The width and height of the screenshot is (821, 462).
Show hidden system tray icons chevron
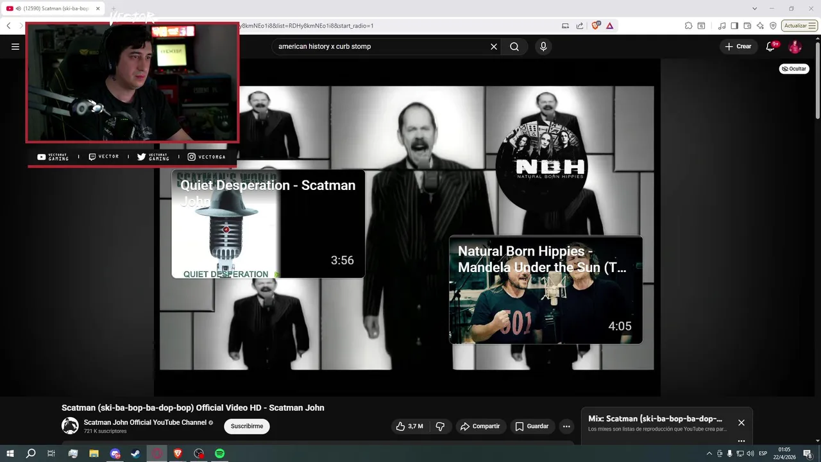(709, 454)
